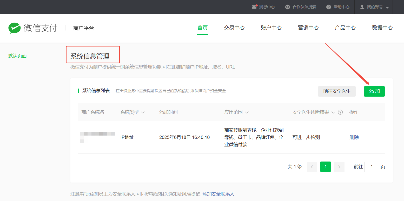Switch to the 账户中心 tab
Screen dimensions: 404x201
[271, 28]
